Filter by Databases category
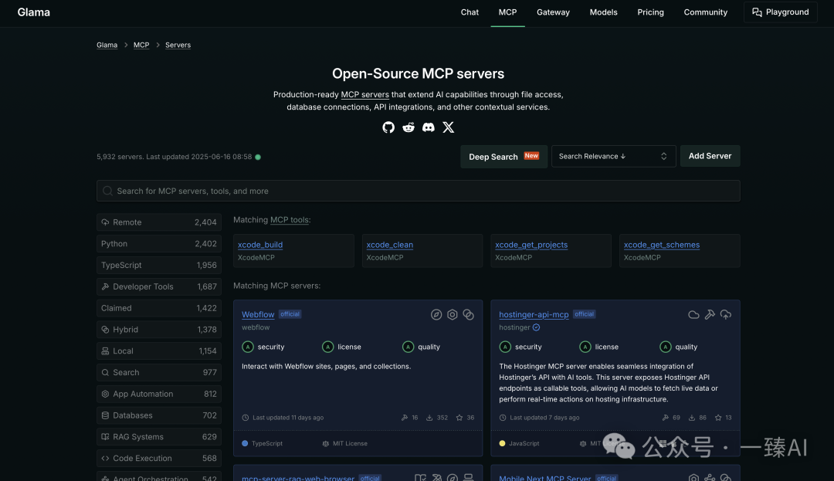Viewport: 834px width, 481px height. [159, 415]
